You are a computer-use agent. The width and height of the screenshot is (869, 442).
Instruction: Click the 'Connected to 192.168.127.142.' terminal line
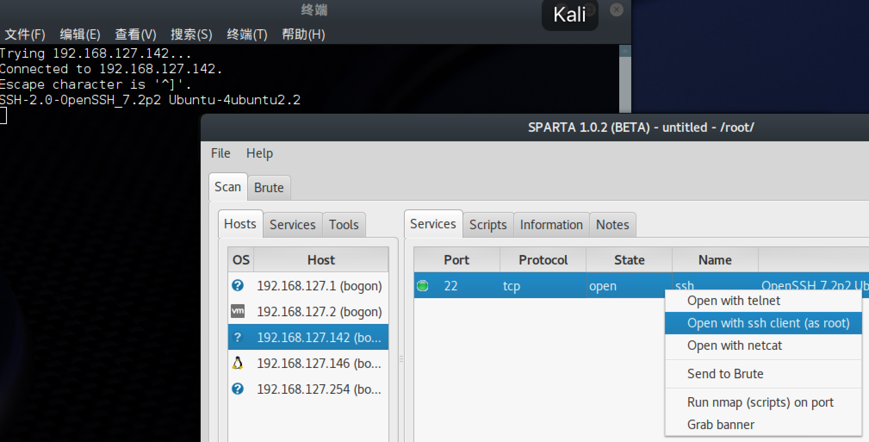111,69
